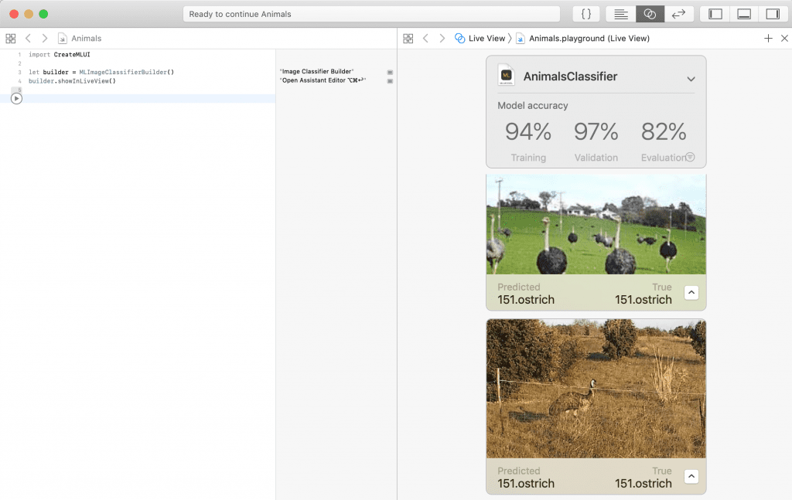
Task: Select Live View in the jump bar
Action: coord(480,38)
